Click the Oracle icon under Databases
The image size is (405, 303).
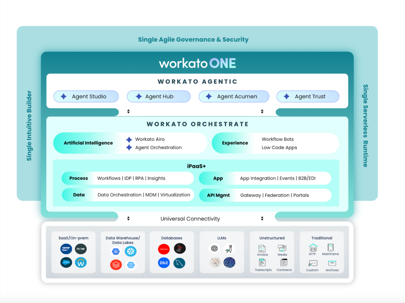coord(164,249)
